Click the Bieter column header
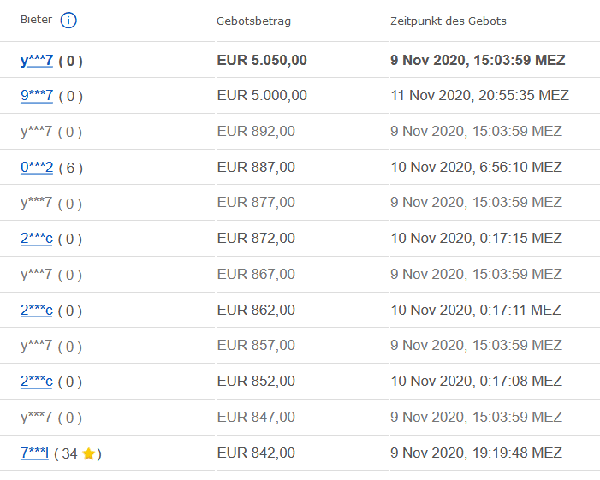Image resolution: width=600 pixels, height=480 pixels. pyautogui.click(x=36, y=21)
